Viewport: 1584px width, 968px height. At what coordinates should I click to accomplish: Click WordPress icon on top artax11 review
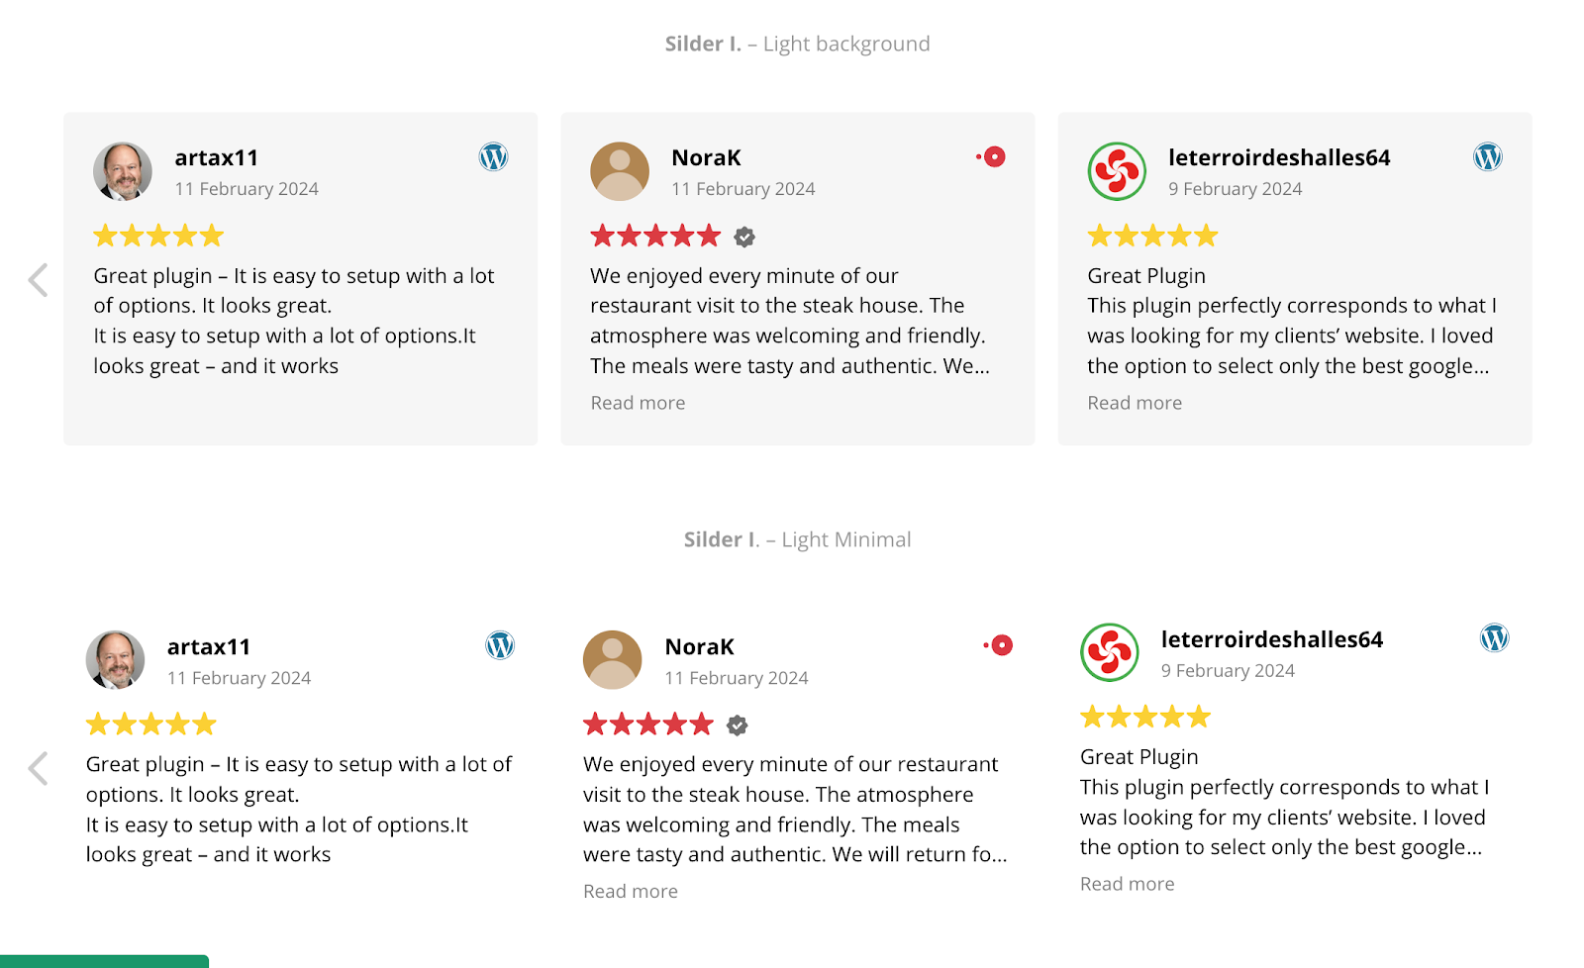(x=493, y=157)
